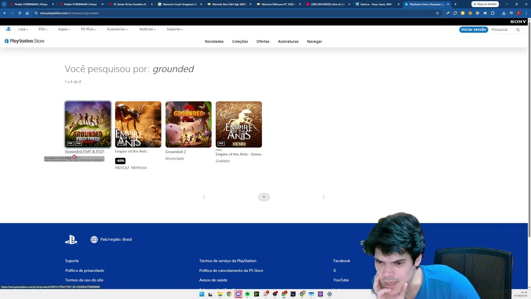Click the white PlayStation logo in the footer

(71, 240)
